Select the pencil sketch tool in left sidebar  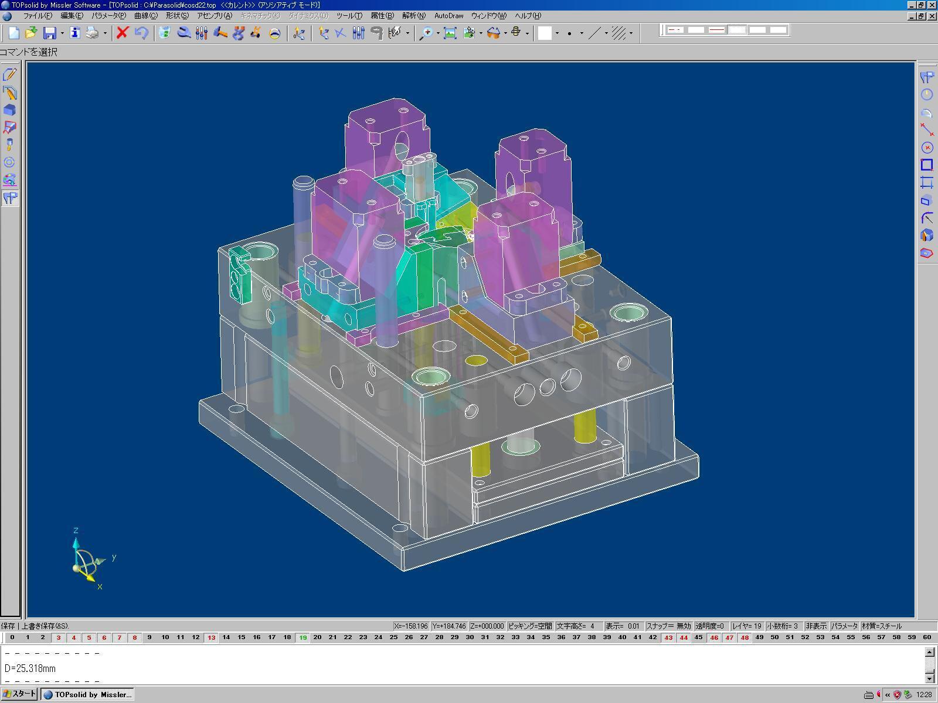[x=10, y=74]
